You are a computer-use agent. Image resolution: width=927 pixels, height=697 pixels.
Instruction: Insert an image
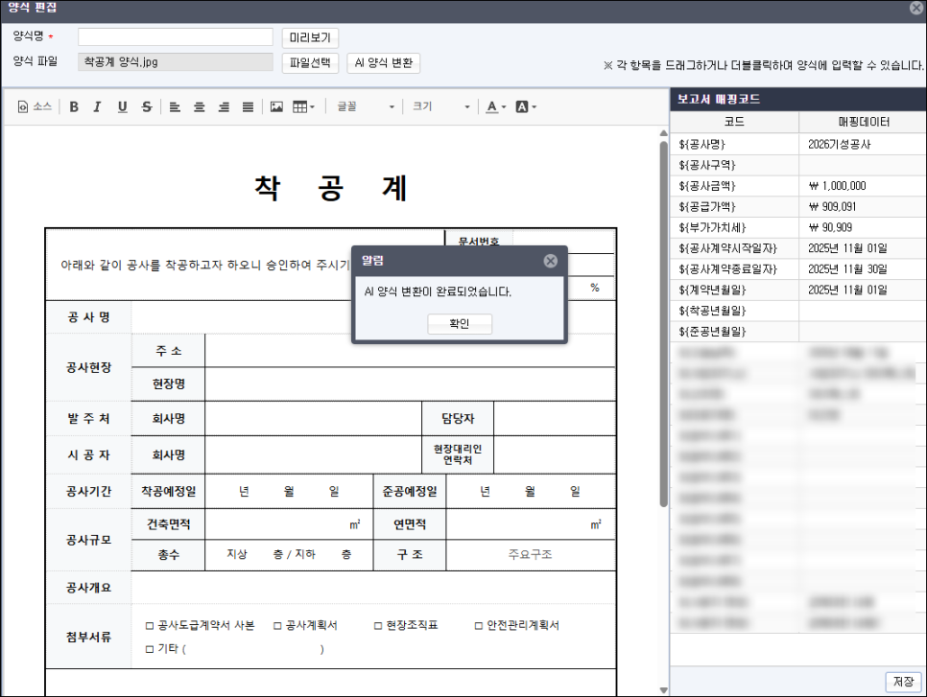pos(276,107)
